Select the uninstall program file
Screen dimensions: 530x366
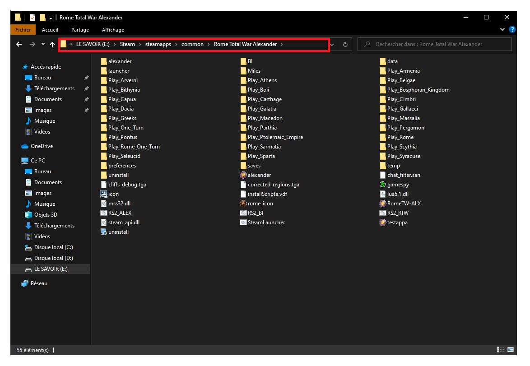pos(115,232)
